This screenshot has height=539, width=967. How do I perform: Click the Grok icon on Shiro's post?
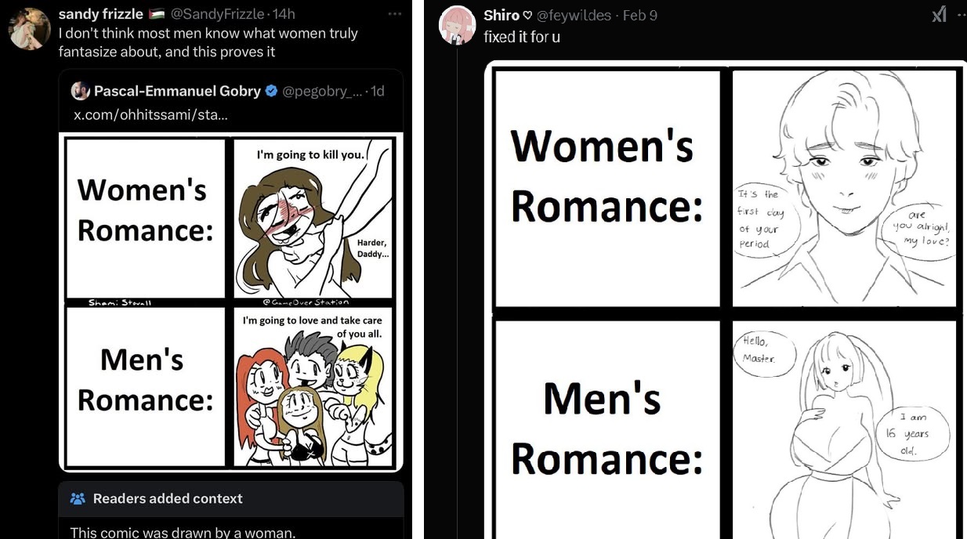pos(939,14)
